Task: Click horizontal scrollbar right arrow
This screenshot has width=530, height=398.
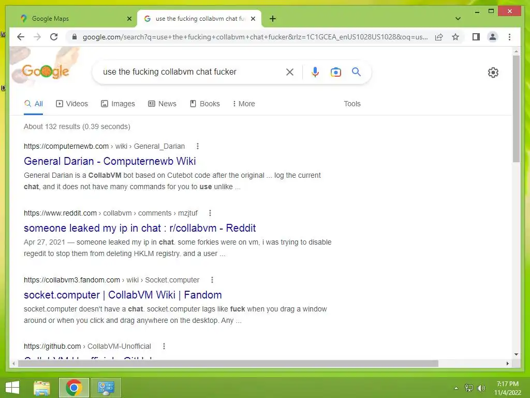Action: (x=507, y=363)
